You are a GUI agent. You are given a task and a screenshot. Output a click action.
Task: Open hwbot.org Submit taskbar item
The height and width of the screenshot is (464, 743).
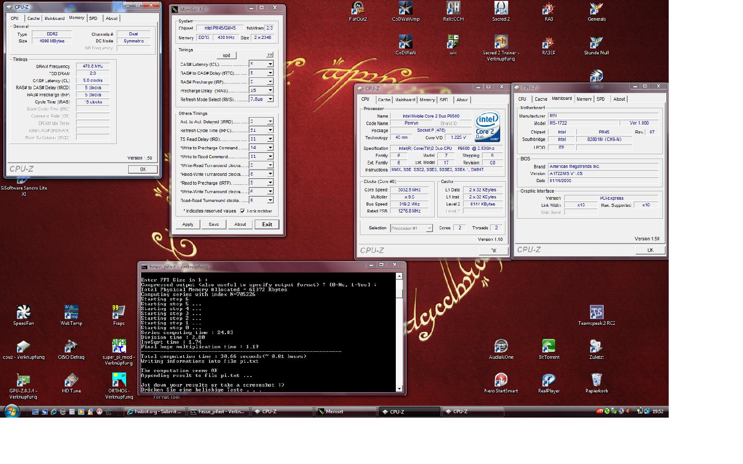point(155,411)
